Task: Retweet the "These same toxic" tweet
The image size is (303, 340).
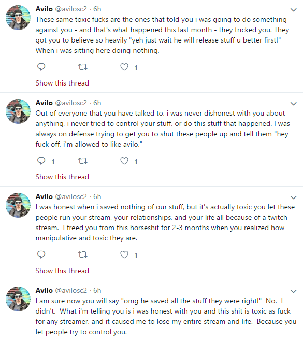Action: click(82, 67)
